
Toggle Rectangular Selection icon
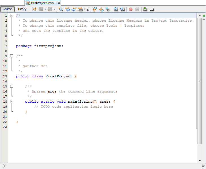[87, 9]
